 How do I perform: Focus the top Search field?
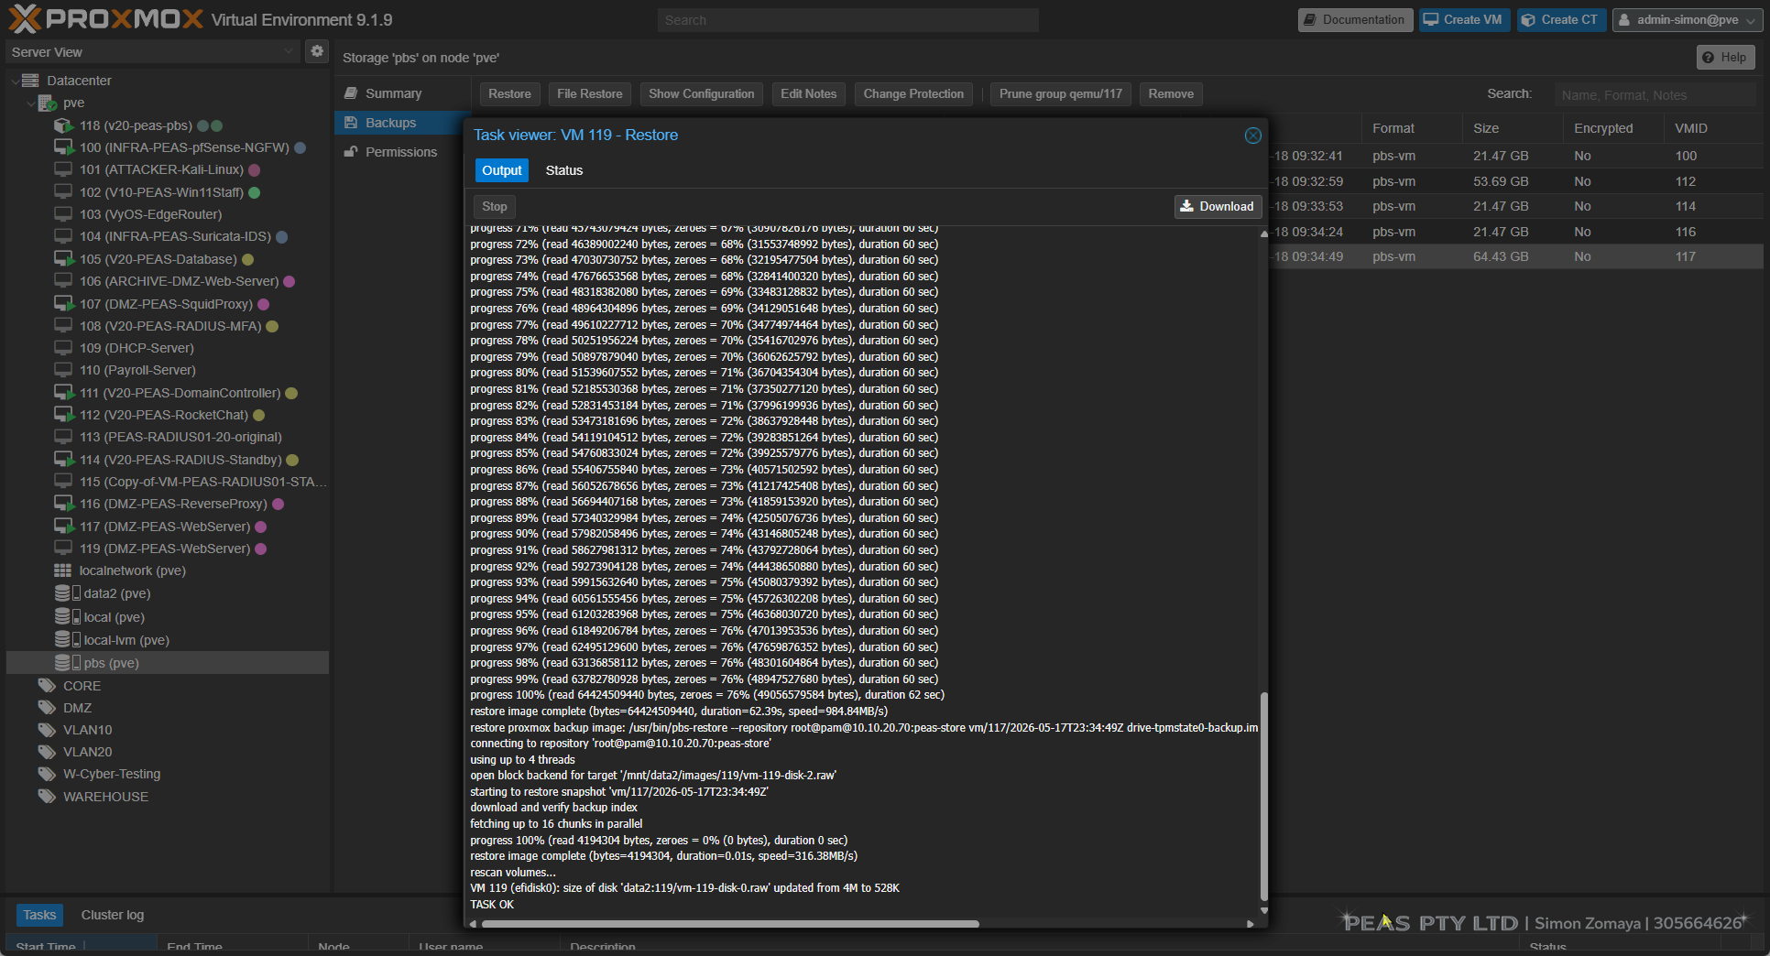point(848,20)
